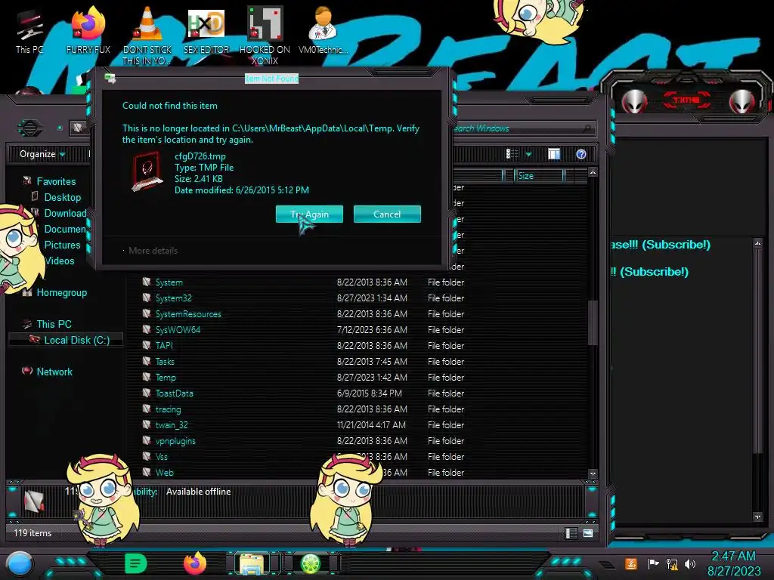Open the VLC cone desktop shortcut
The width and height of the screenshot is (774, 580).
(147, 35)
